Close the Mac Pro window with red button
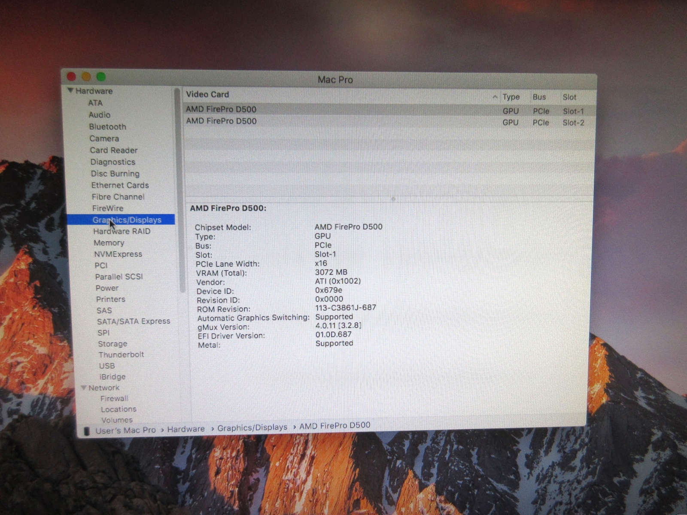This screenshot has height=515, width=687. [x=71, y=76]
